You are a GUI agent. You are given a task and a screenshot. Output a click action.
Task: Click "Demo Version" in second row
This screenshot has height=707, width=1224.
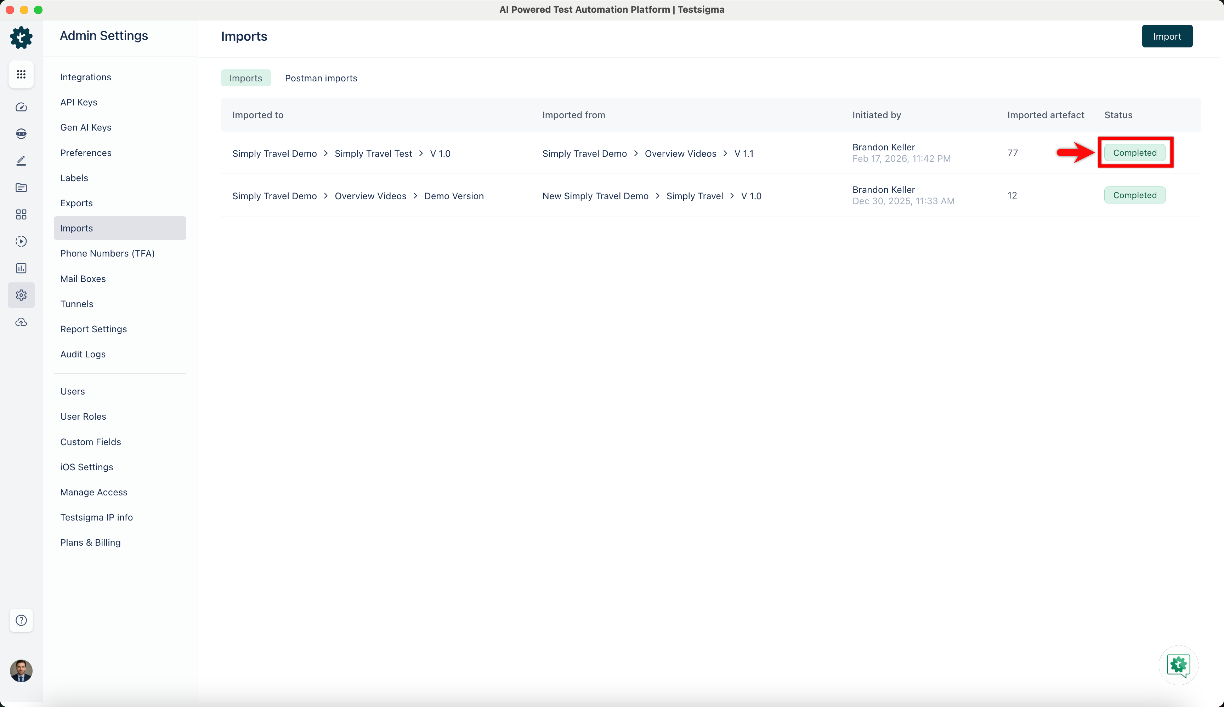454,196
